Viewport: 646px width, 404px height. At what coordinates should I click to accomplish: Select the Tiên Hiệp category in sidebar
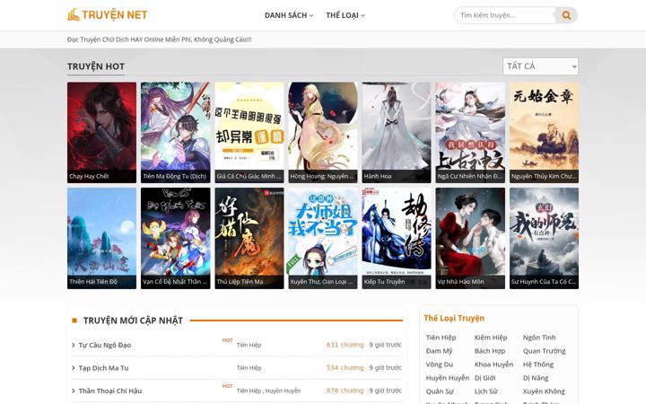pos(441,338)
